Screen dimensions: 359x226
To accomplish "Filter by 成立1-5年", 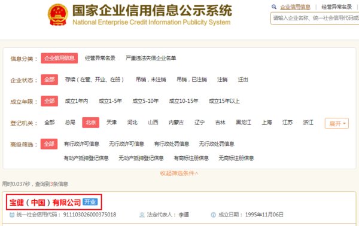I will (x=110, y=101).
